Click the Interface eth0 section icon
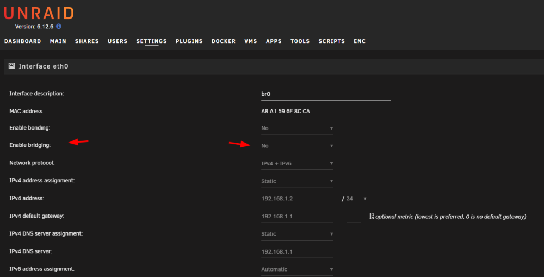Image resolution: width=544 pixels, height=277 pixels. (12, 66)
